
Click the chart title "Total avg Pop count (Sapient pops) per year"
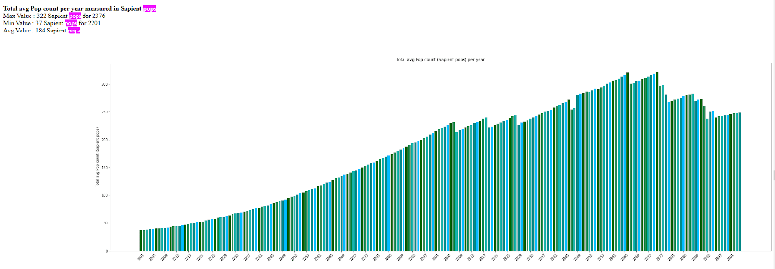440,60
